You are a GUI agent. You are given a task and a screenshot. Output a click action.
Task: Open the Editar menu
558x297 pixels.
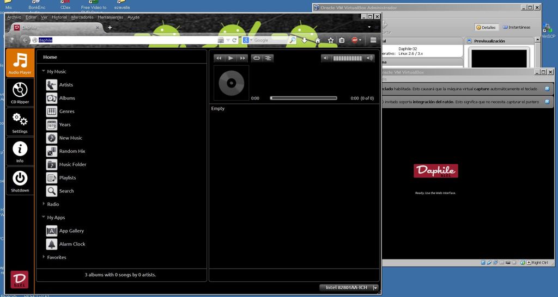(x=31, y=17)
